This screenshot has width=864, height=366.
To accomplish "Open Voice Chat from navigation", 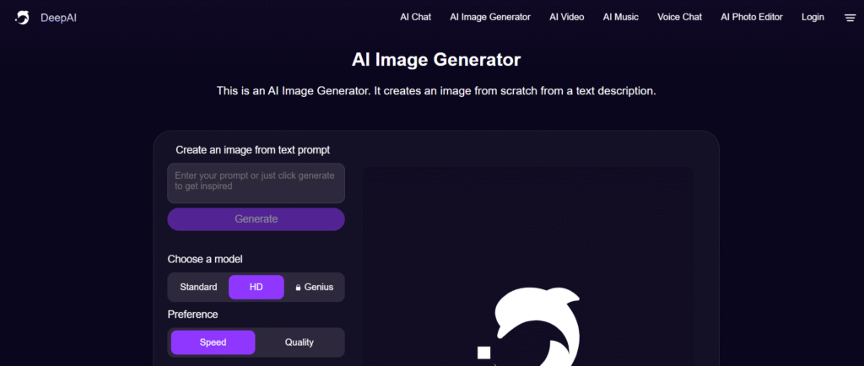I will coord(679,17).
